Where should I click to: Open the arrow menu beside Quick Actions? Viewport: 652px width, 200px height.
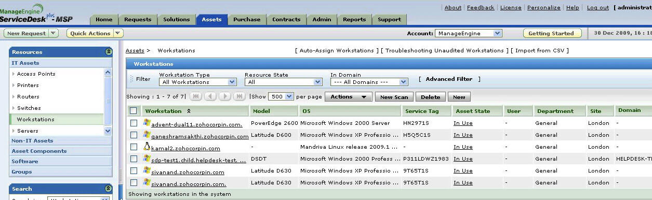pos(118,33)
